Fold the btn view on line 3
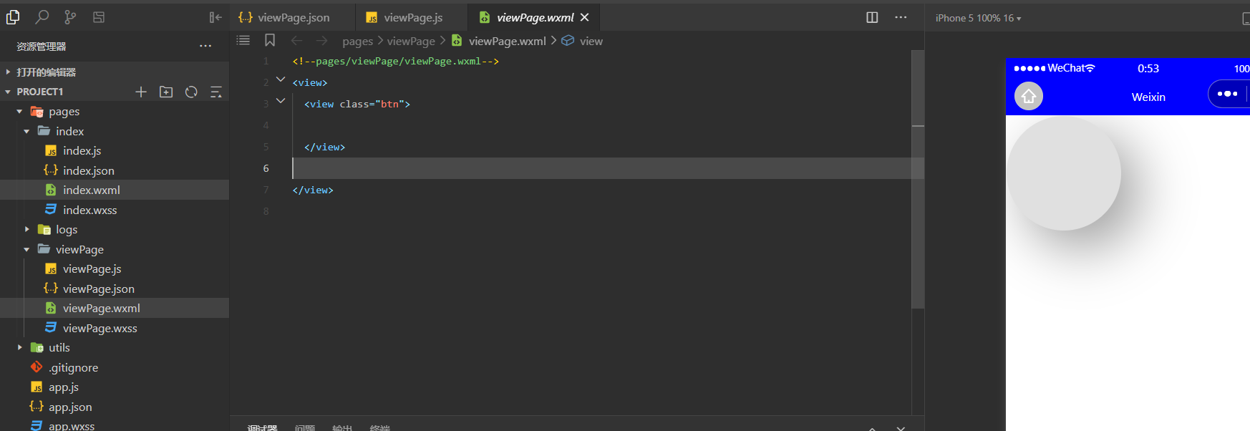Viewport: 1250px width, 431px height. (x=281, y=101)
